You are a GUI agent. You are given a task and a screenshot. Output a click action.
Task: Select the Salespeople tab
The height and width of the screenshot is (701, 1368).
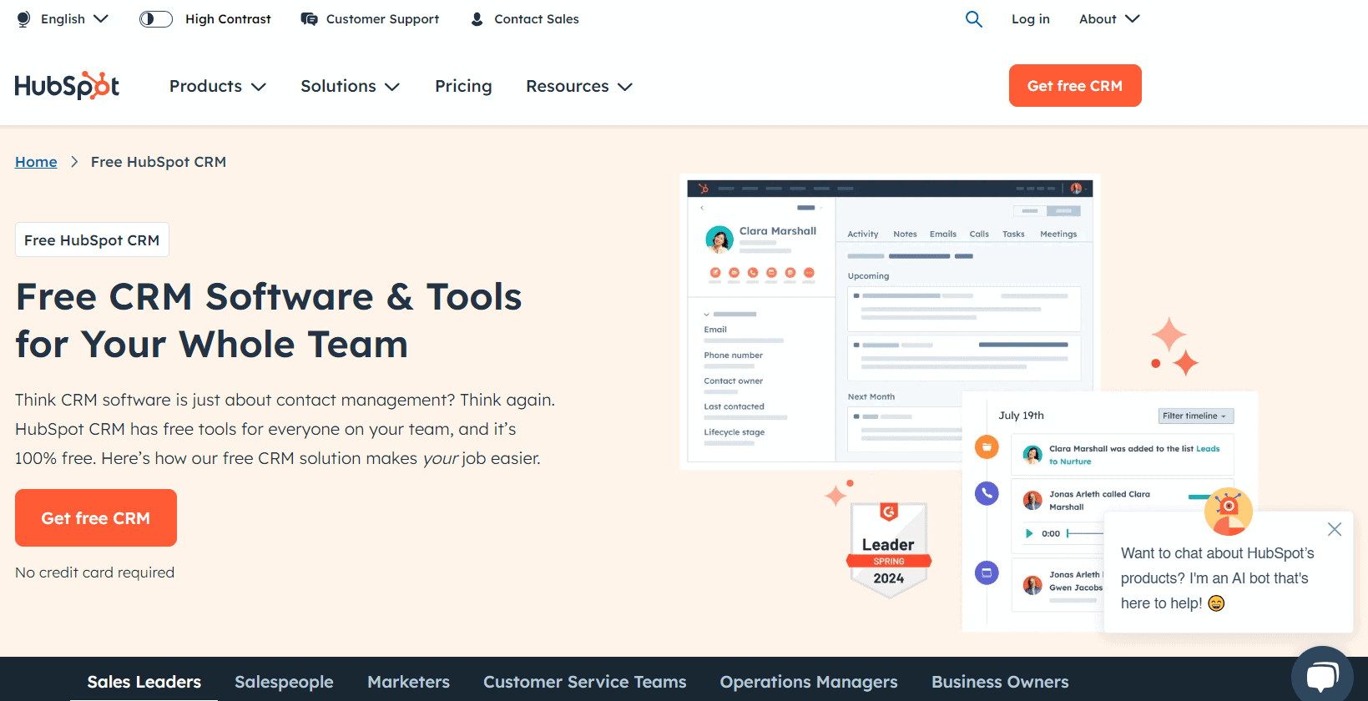tap(284, 682)
